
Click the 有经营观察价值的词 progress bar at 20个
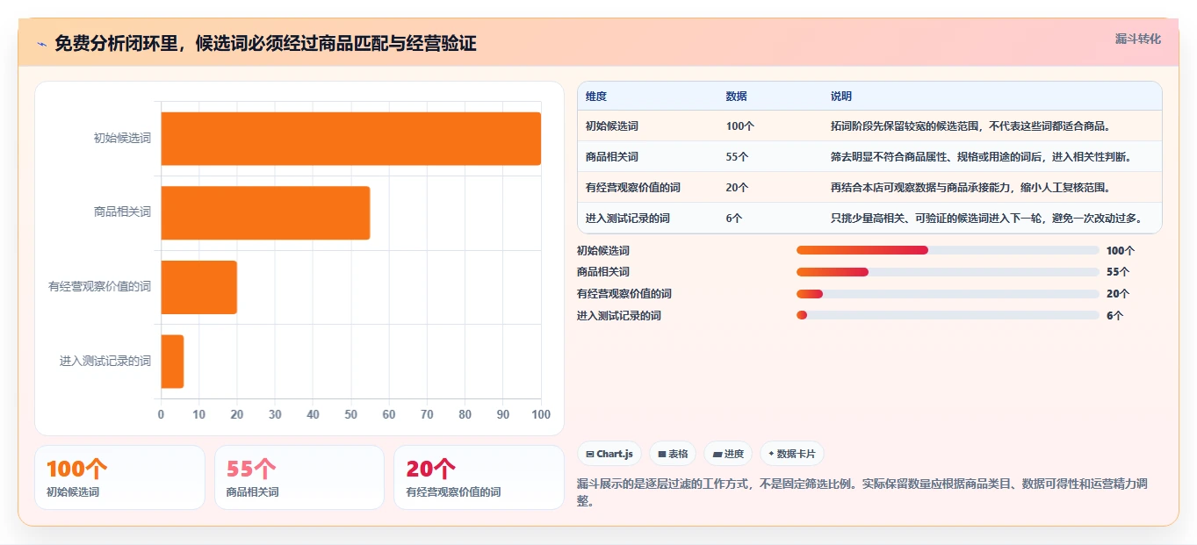click(x=948, y=294)
